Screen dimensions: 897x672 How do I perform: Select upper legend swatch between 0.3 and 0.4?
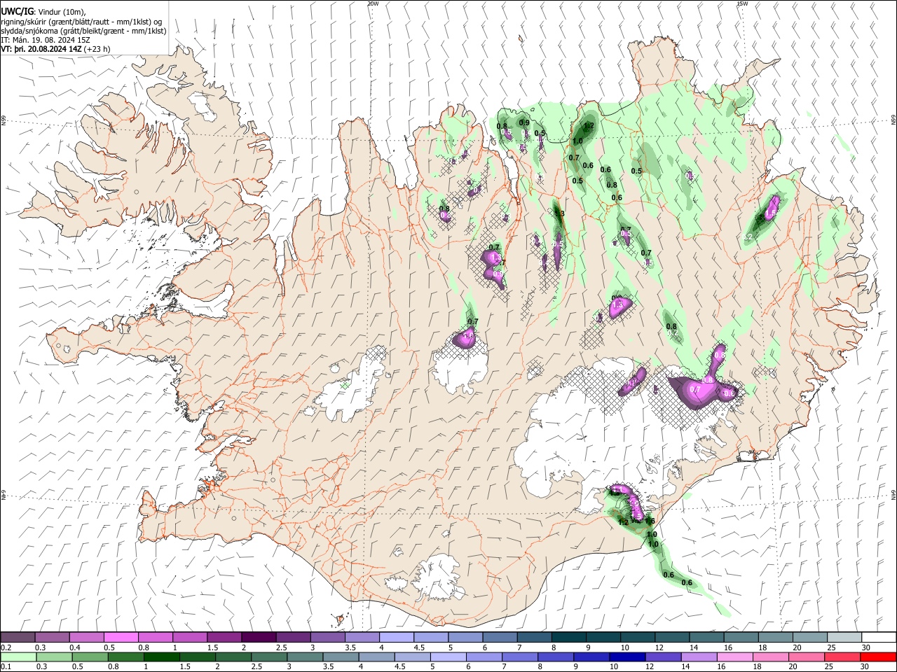click(x=53, y=638)
